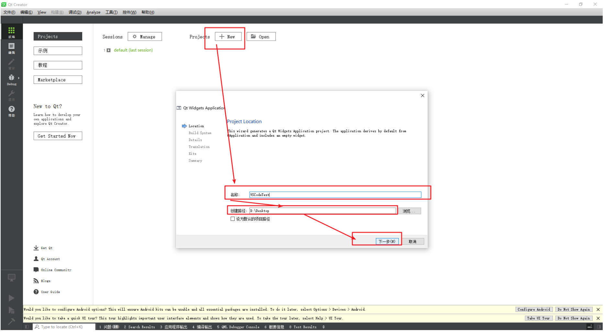Open the 文件(F) menu
The width and height of the screenshot is (604, 332).
click(x=9, y=12)
